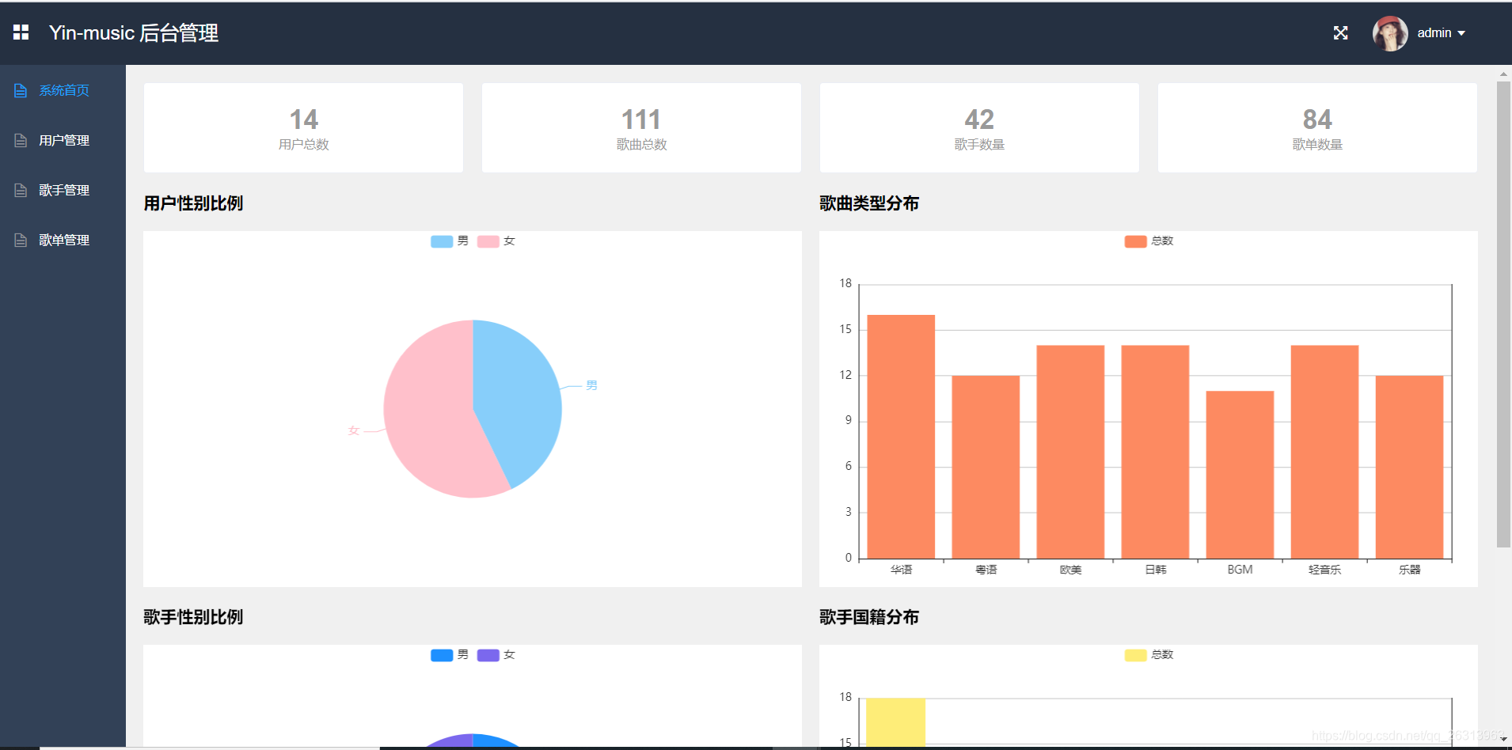This screenshot has height=750, width=1512.
Task: Click the 乐器 bar in song type chart
Action: (x=1409, y=467)
